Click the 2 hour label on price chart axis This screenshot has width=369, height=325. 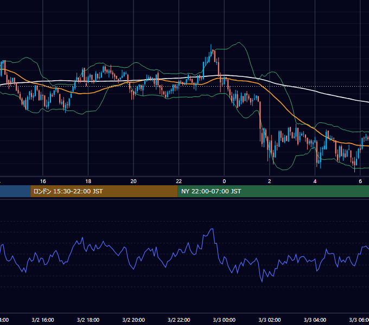[270, 181]
